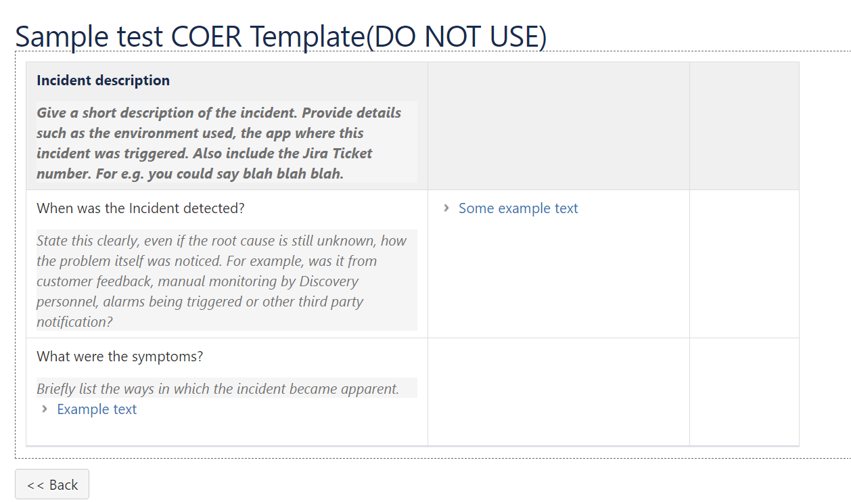Select the "Incident description" heading

[x=103, y=80]
